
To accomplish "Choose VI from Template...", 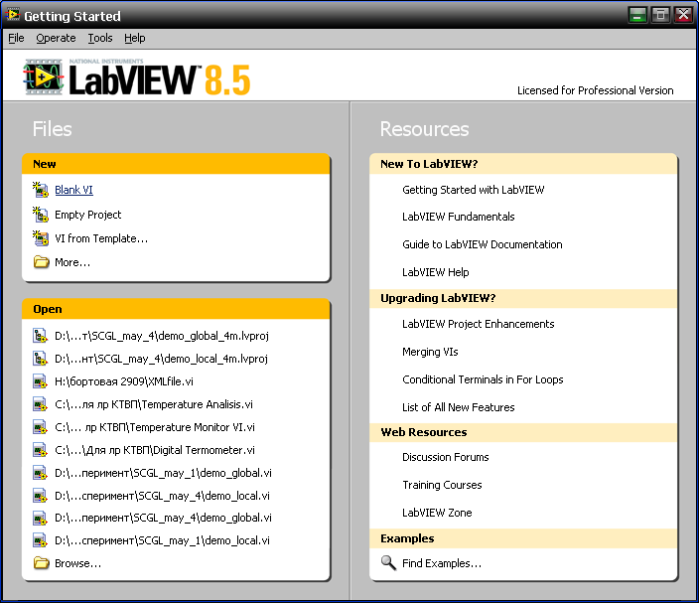I will pos(101,238).
